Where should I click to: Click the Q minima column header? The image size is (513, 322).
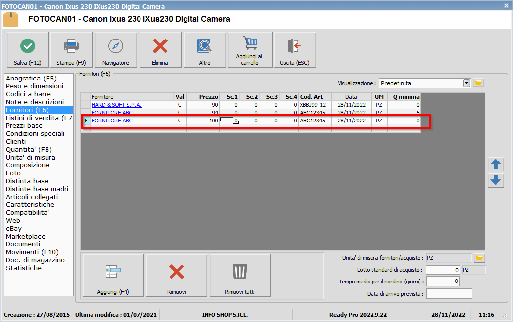tap(404, 97)
